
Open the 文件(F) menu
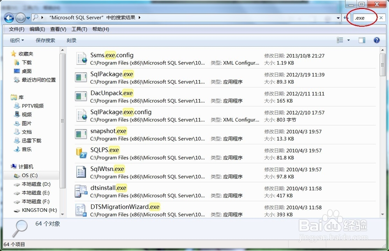tap(17, 29)
